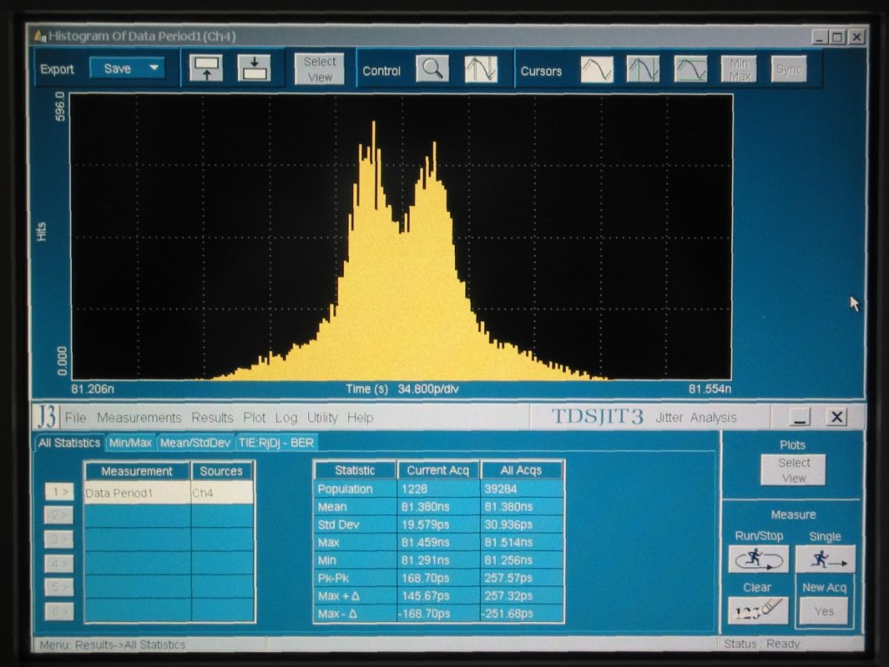This screenshot has height=667, width=889.
Task: Click the Status Ready indicator
Action: point(761,644)
